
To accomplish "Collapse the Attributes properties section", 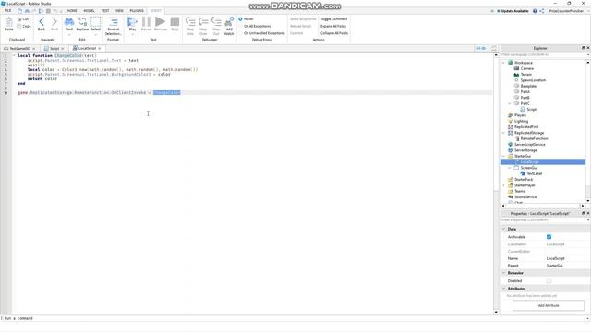I will [x=503, y=289].
